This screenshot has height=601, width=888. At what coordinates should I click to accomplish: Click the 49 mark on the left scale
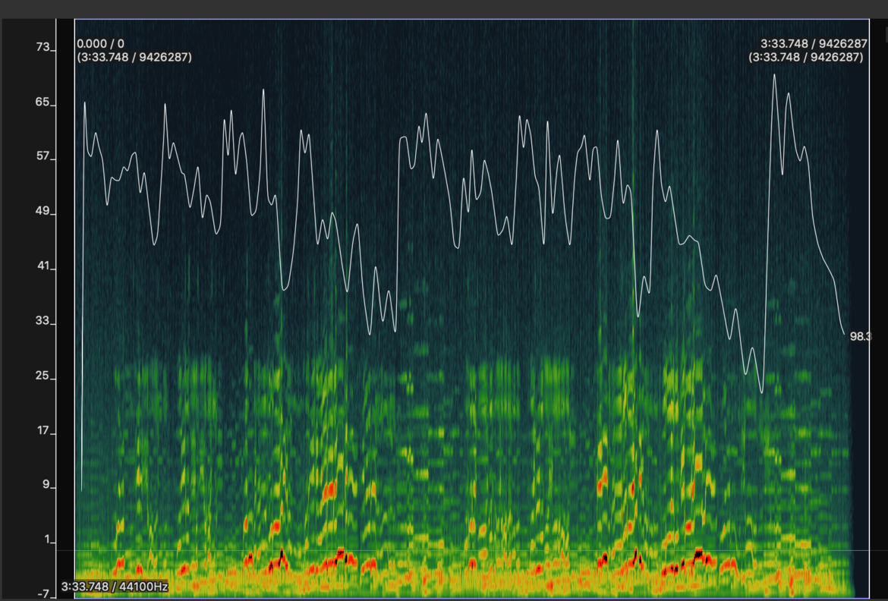[42, 212]
